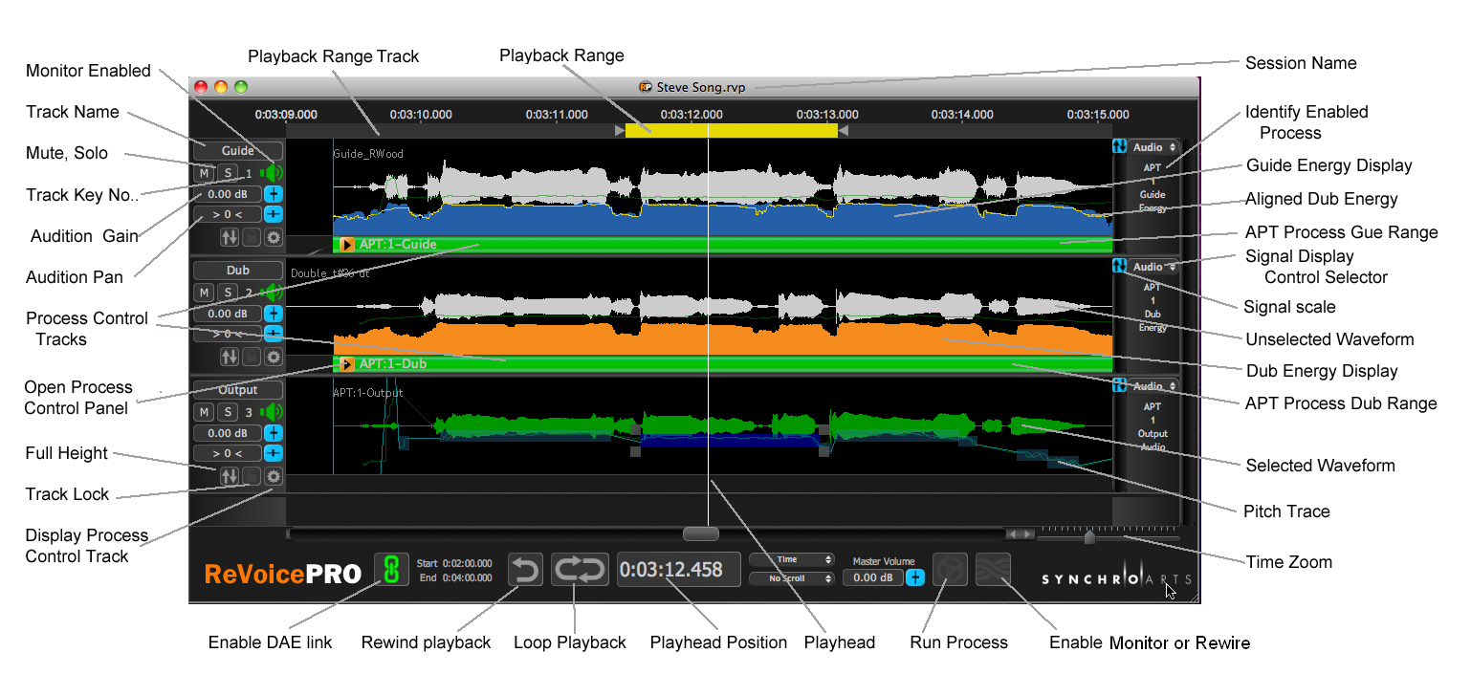
Task: Click the play arrow on the APT:1-Guide bar
Action: pyautogui.click(x=346, y=244)
